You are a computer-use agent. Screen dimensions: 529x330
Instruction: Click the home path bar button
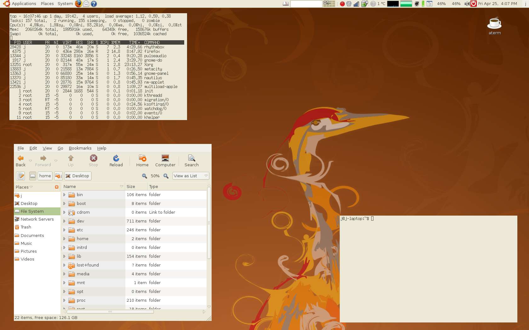click(45, 176)
